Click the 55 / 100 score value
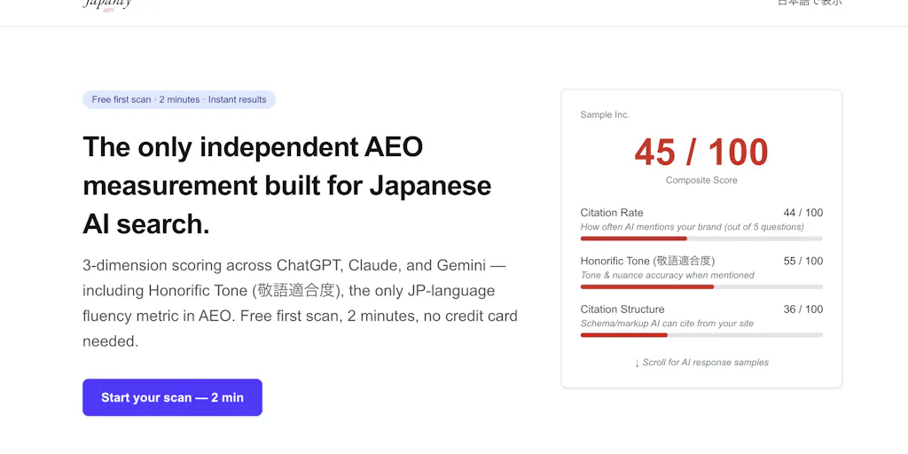The width and height of the screenshot is (908, 454). [803, 262]
